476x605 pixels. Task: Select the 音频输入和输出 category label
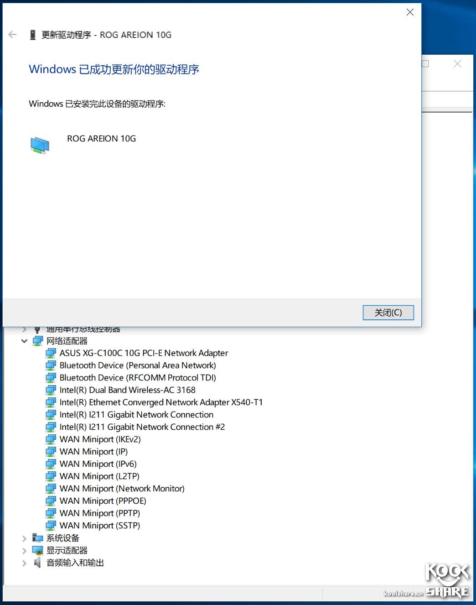point(75,563)
